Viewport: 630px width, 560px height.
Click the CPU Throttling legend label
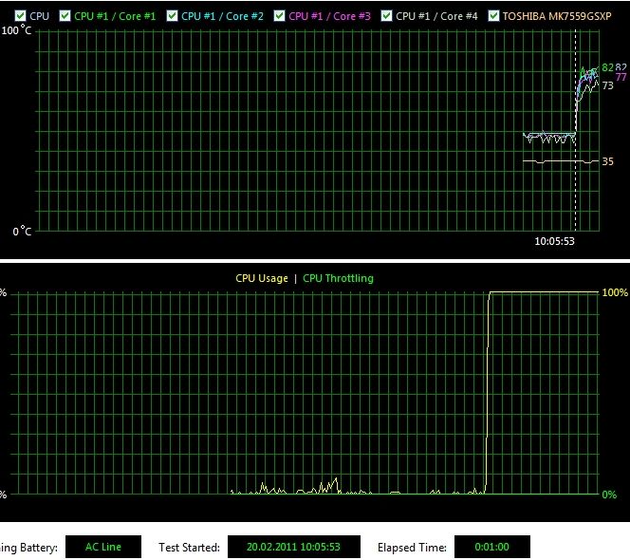[x=338, y=278]
